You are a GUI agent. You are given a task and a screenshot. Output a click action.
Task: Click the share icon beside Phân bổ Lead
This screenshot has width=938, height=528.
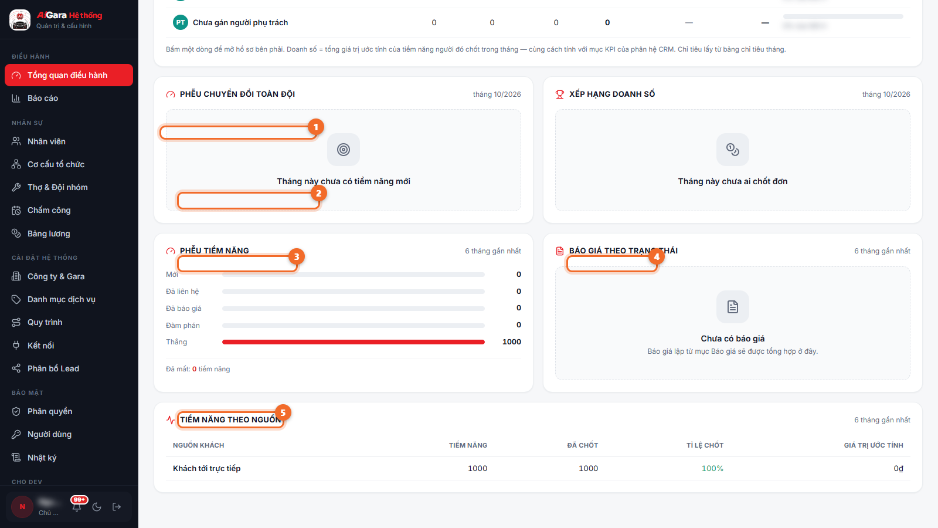click(16, 368)
